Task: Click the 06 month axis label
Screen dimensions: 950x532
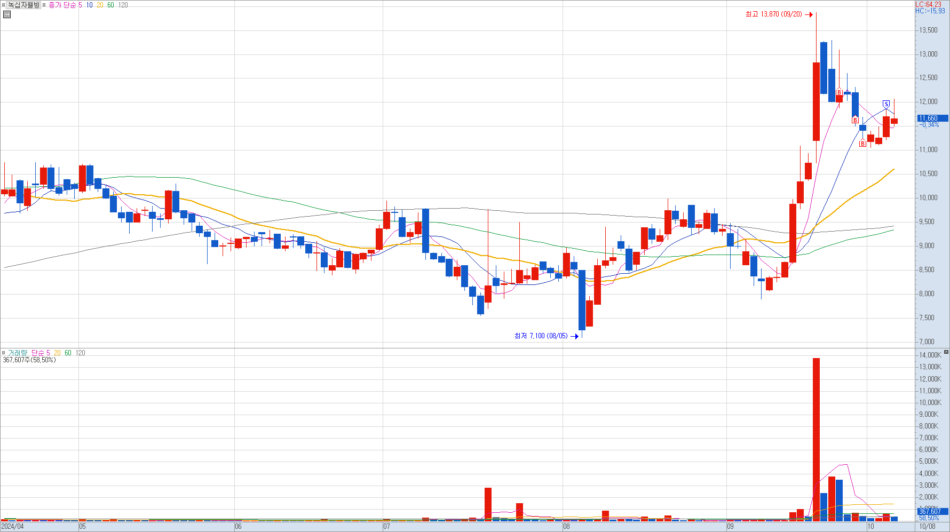Action: click(x=238, y=527)
